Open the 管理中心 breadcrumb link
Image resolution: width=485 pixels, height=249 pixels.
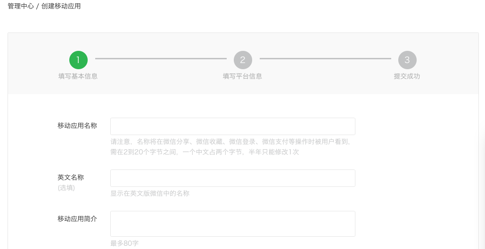coord(20,6)
